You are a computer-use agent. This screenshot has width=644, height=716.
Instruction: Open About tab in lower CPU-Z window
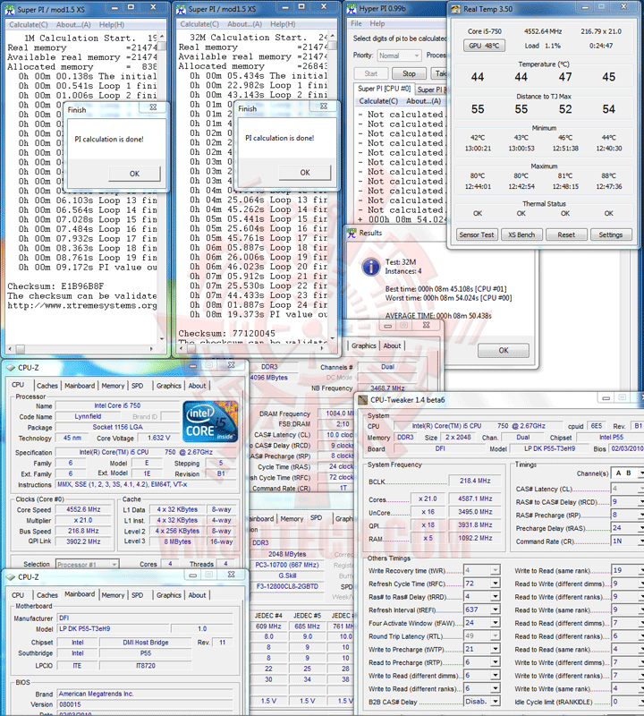pyautogui.click(x=197, y=595)
